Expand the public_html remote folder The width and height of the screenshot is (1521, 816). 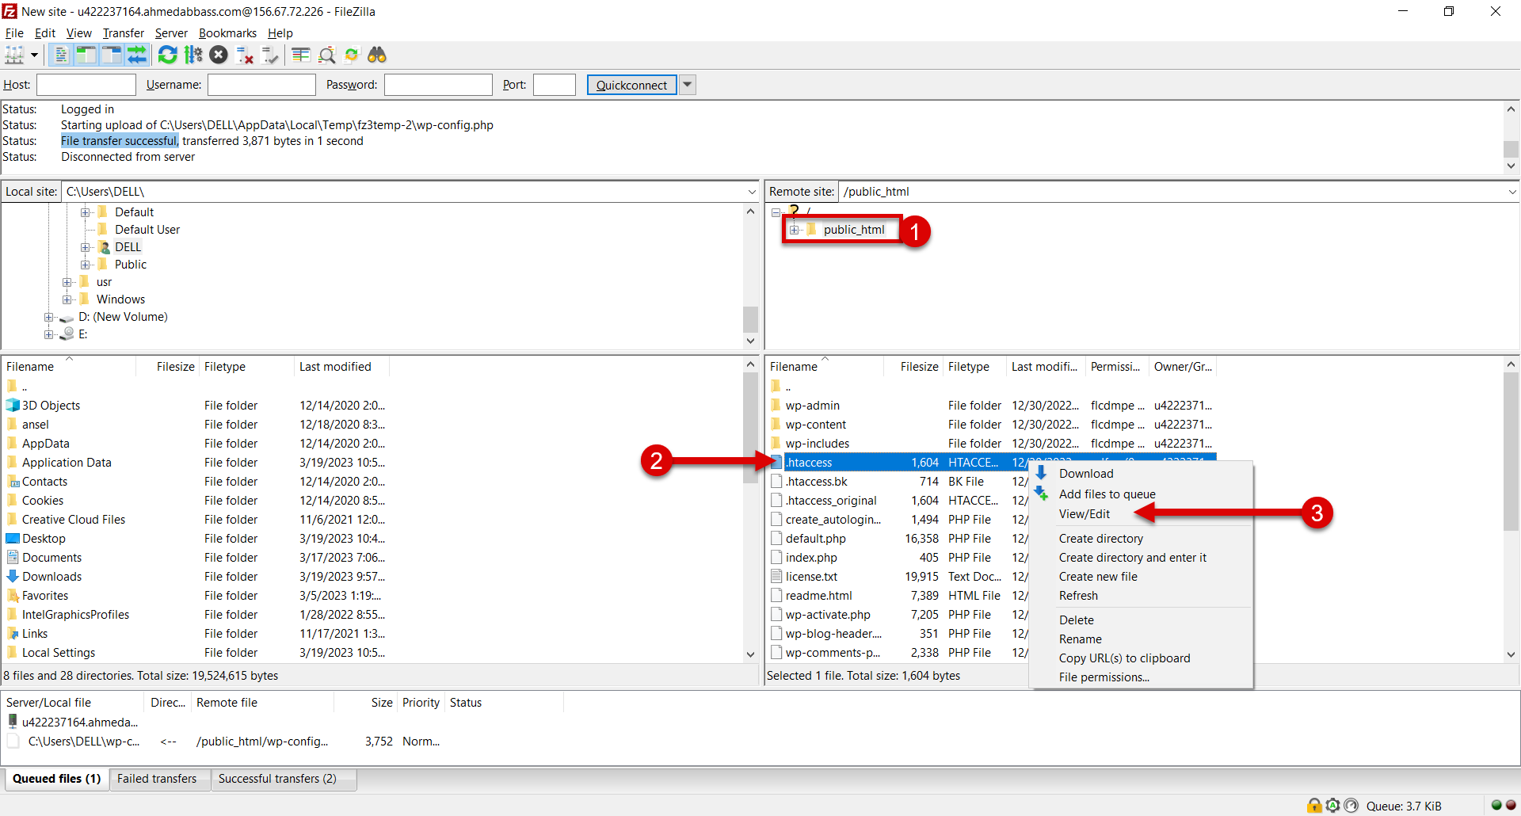pos(794,230)
